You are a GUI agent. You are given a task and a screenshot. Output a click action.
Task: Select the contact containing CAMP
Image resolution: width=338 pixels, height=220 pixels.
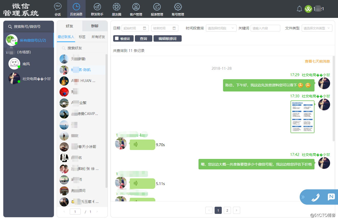tap(81, 114)
